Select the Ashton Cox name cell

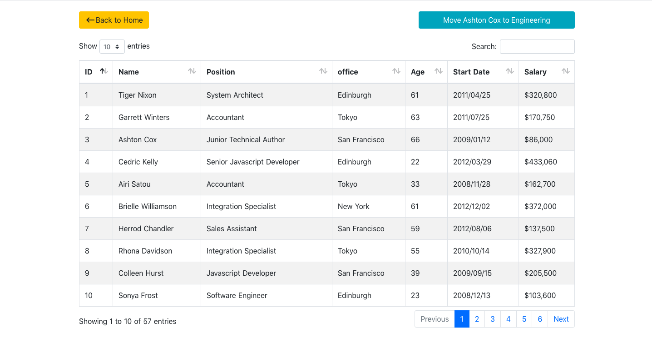[138, 139]
